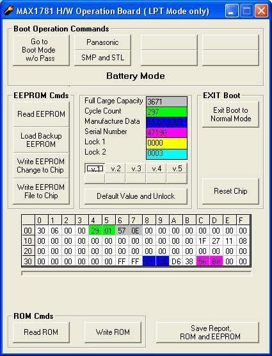Click blue cell in row 30 column 9
The width and height of the screenshot is (272, 356).
click(163, 261)
